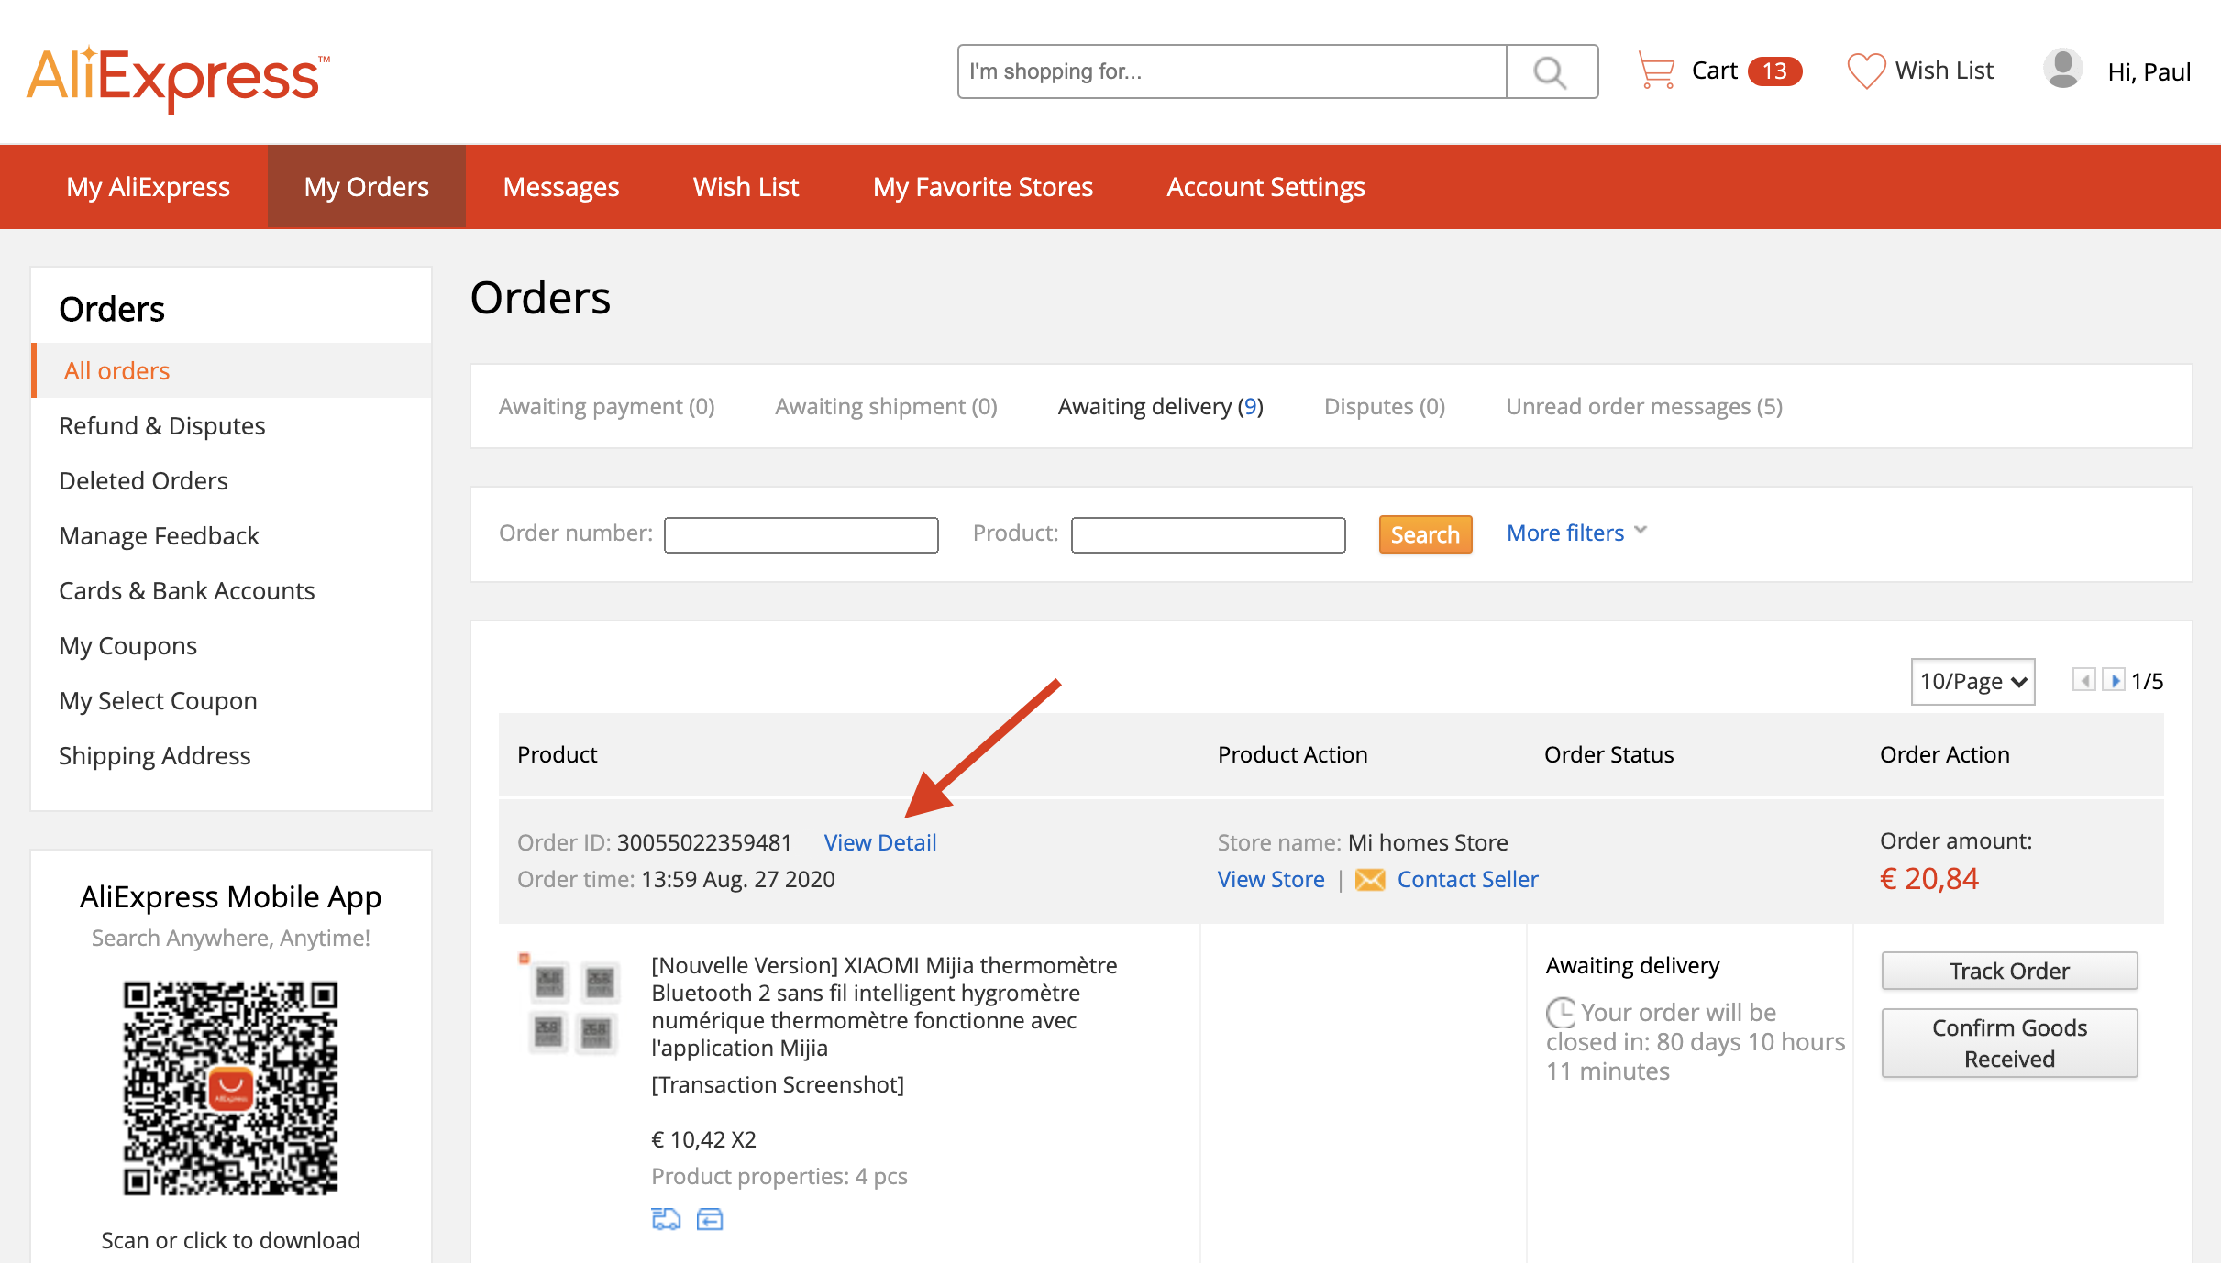Go to My Favorite Stores
The width and height of the screenshot is (2221, 1263).
[x=983, y=187]
